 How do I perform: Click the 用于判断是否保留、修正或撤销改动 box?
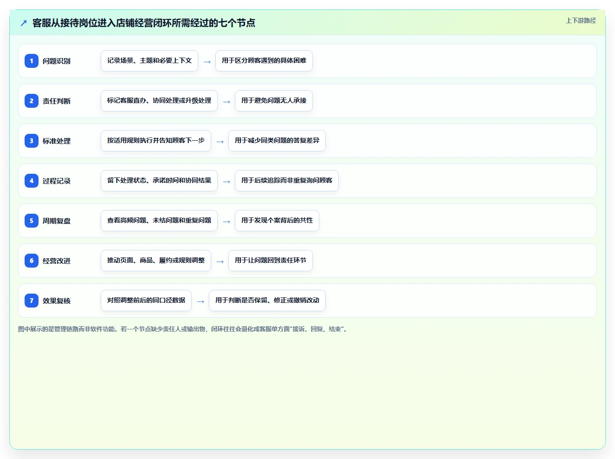click(267, 301)
